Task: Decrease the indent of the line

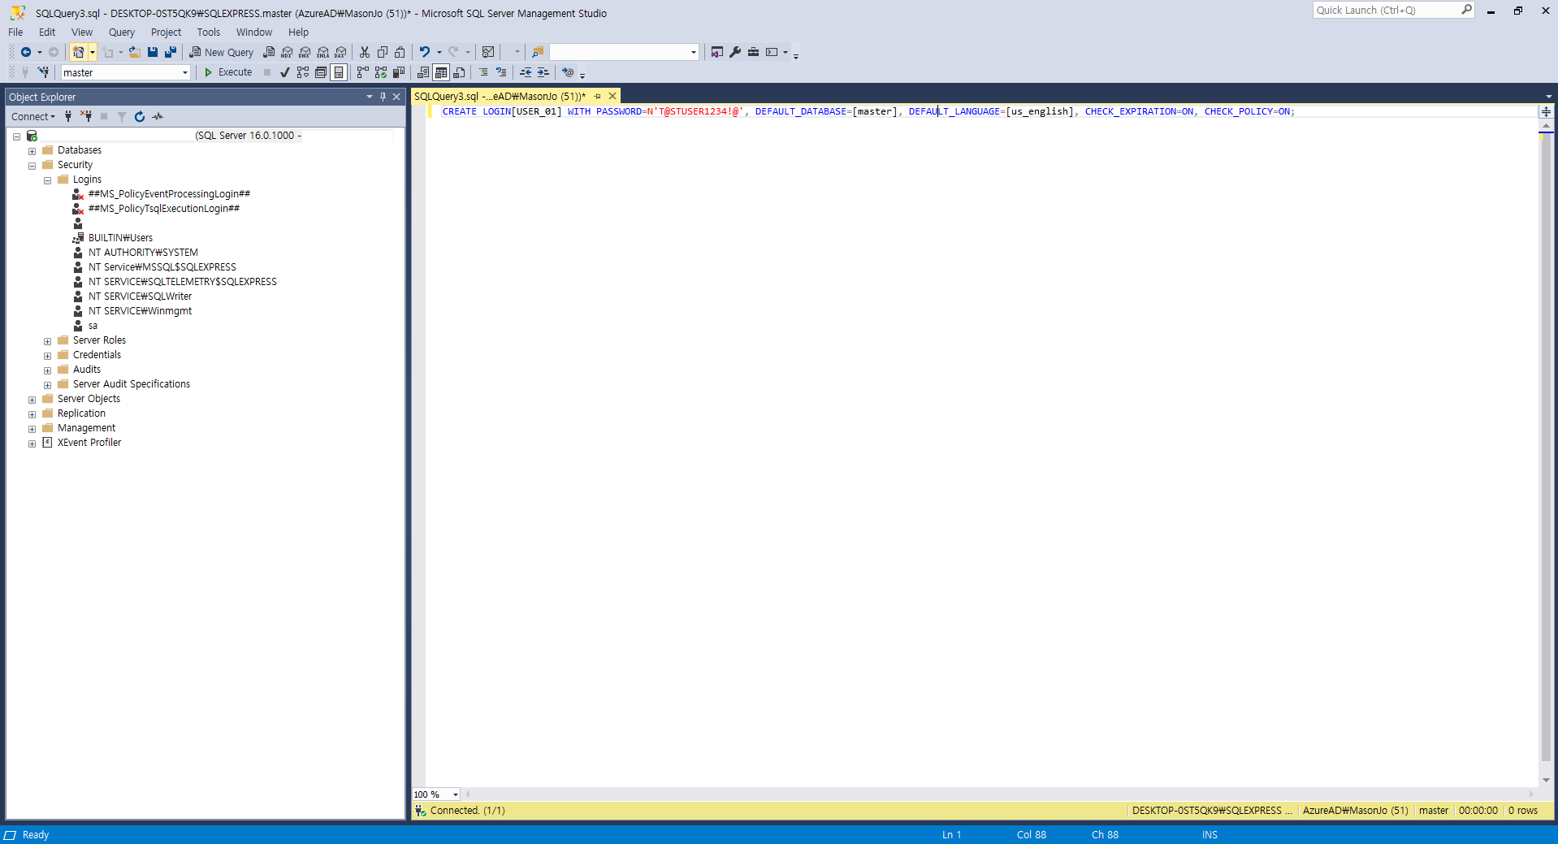Action: pyautogui.click(x=526, y=72)
